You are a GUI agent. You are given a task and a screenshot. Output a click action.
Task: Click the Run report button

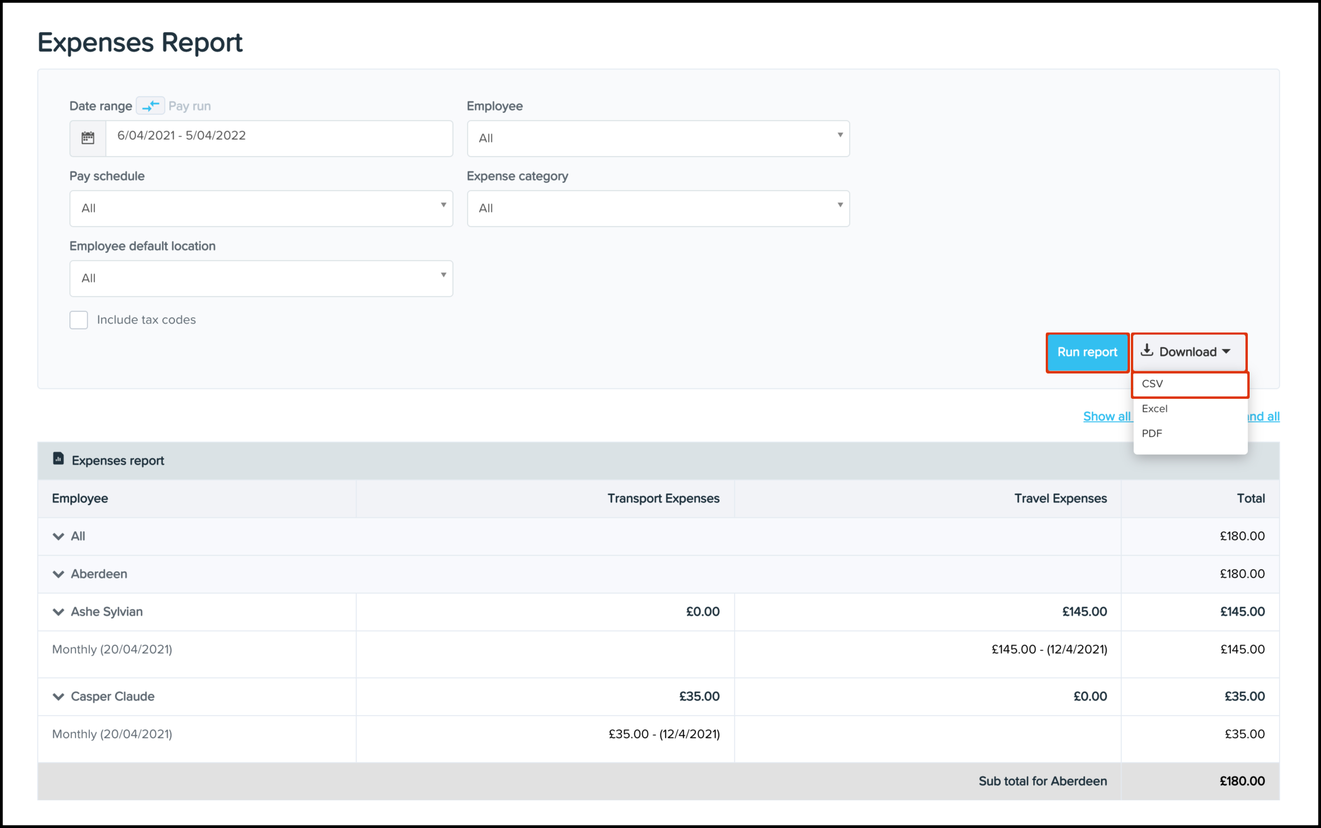[1087, 352]
